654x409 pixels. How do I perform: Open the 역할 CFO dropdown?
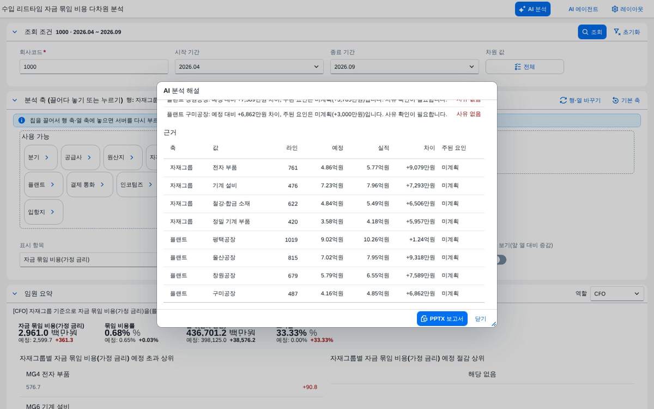pos(617,293)
